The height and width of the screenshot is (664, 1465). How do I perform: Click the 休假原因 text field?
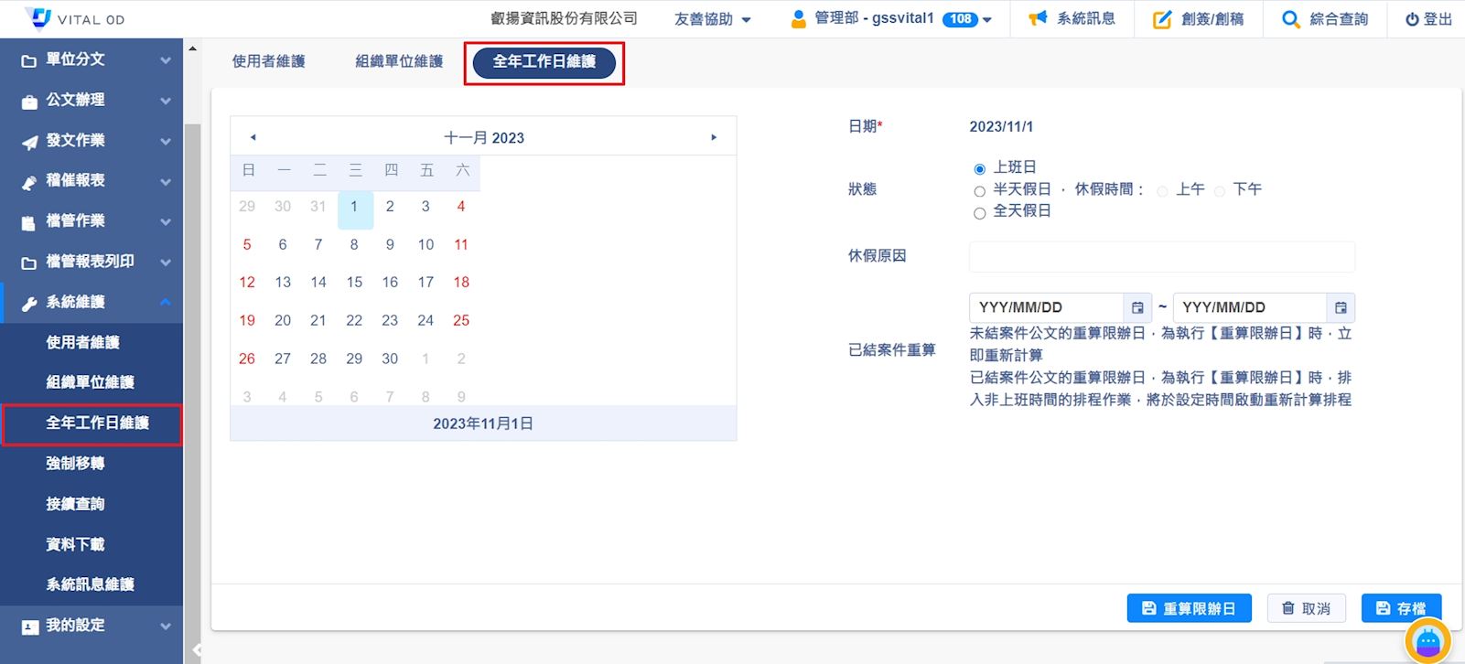pyautogui.click(x=1161, y=257)
